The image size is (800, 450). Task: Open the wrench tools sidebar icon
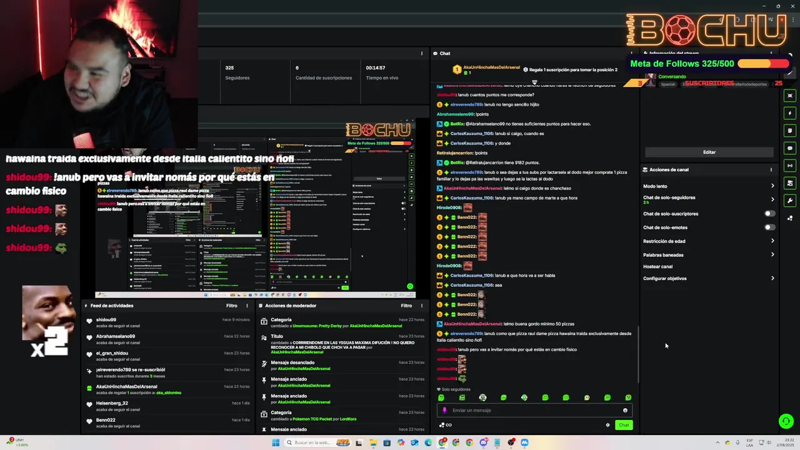pyautogui.click(x=790, y=201)
